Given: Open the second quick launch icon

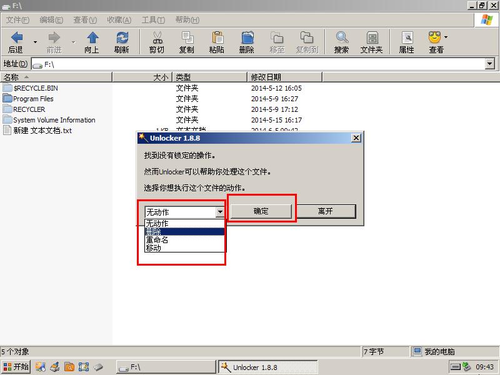Looking at the screenshot, I should 55,367.
